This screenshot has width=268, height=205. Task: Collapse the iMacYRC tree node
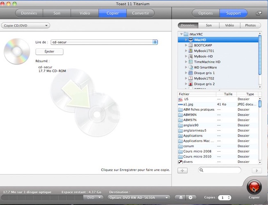181,34
